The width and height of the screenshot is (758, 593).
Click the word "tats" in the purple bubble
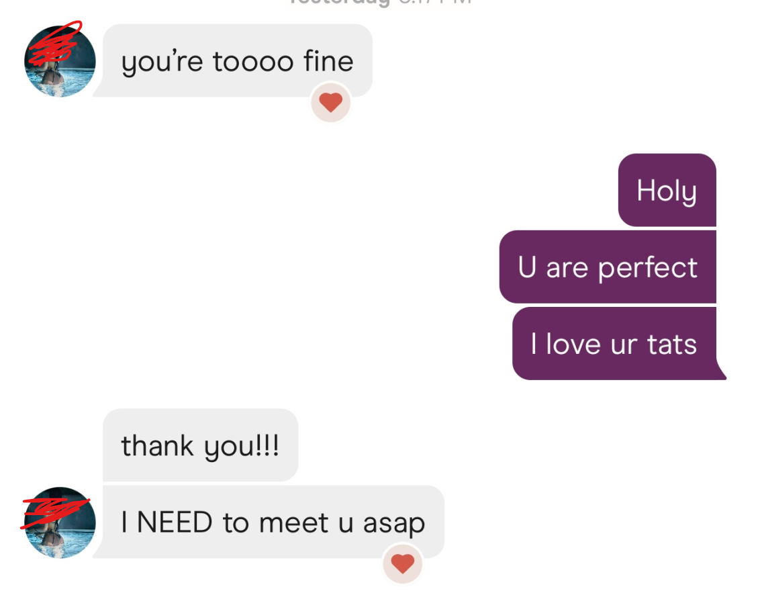[672, 344]
